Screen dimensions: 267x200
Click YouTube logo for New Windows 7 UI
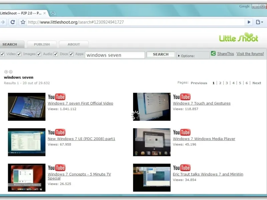(56, 132)
